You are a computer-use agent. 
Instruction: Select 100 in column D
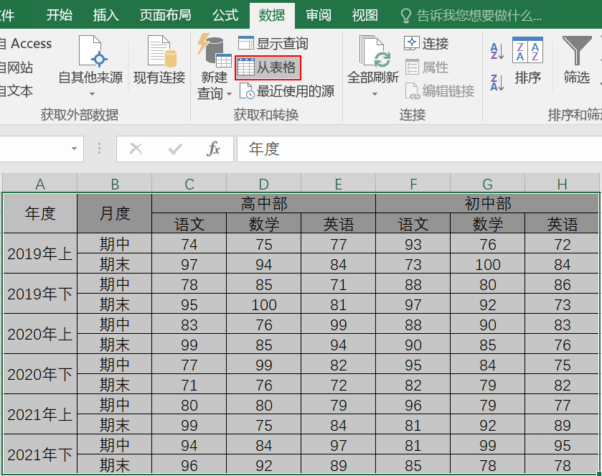pos(264,304)
